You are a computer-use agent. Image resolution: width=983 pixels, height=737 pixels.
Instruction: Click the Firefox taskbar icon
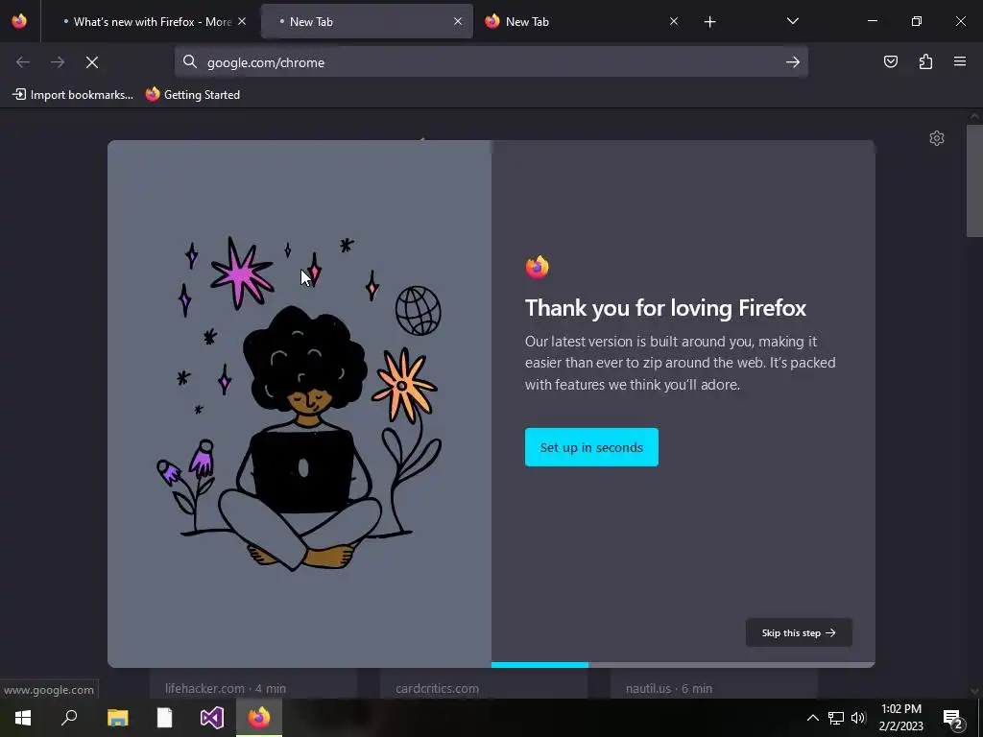(259, 718)
